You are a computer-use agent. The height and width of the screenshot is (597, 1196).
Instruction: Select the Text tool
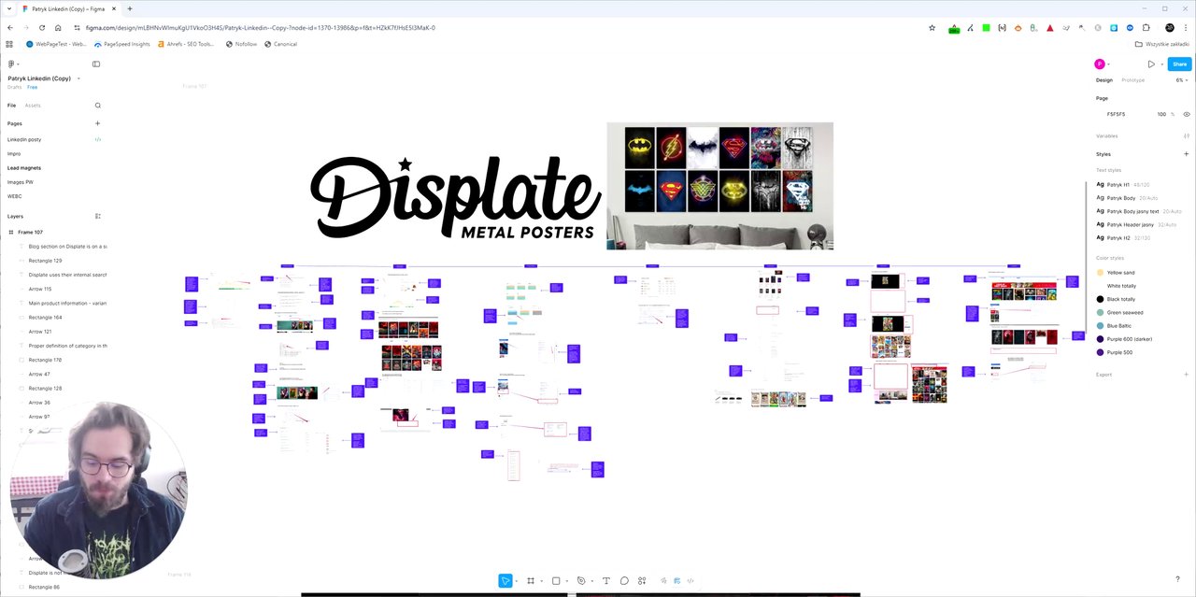[605, 580]
